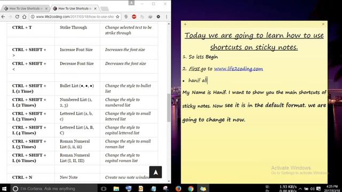Open the Chrome home page button
Viewport: 342px width, 192px height.
(24, 17)
